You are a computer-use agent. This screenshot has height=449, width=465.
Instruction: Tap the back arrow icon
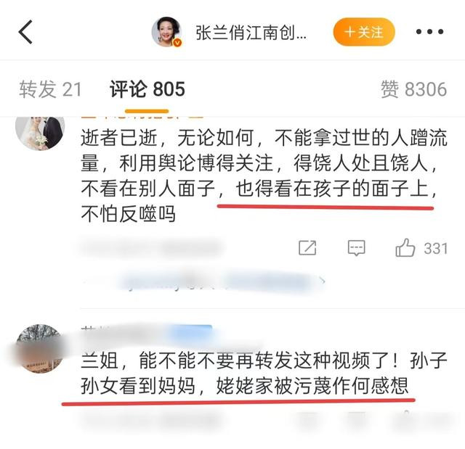[x=25, y=32]
